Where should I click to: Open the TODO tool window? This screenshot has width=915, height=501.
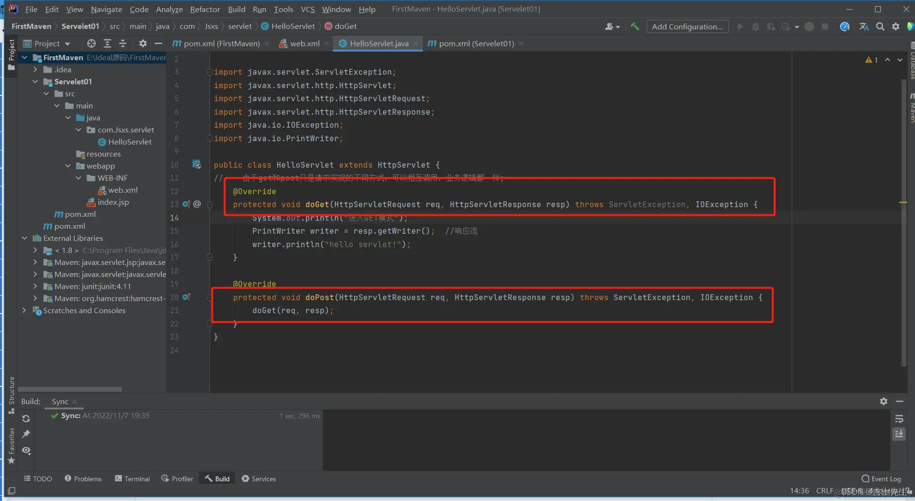tap(38, 479)
